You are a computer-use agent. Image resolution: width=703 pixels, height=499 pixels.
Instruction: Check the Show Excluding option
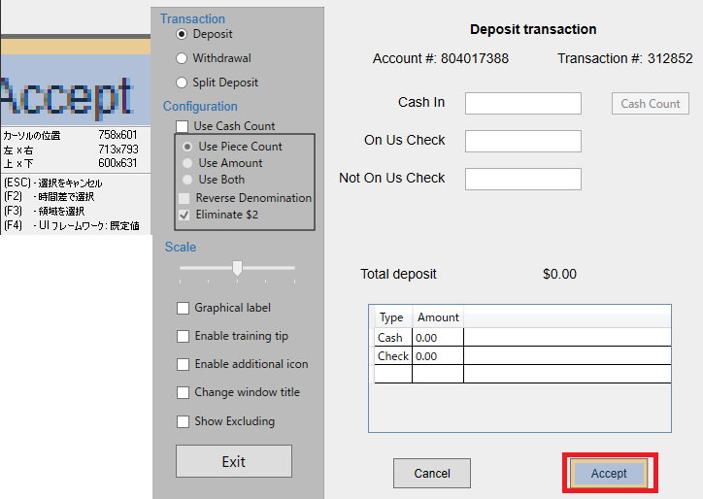[183, 421]
